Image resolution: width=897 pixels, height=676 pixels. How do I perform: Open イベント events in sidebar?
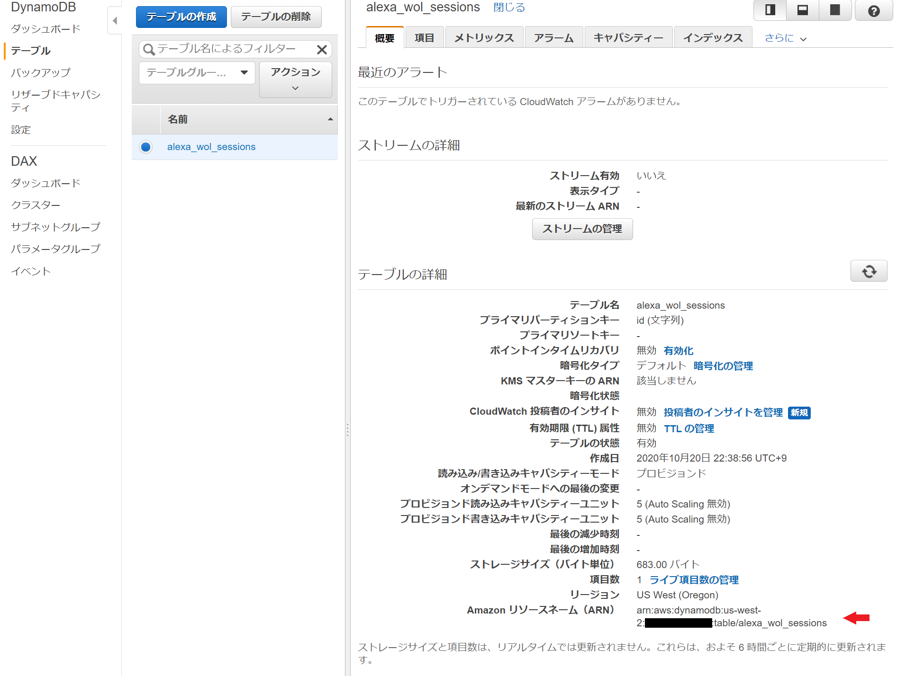[31, 271]
